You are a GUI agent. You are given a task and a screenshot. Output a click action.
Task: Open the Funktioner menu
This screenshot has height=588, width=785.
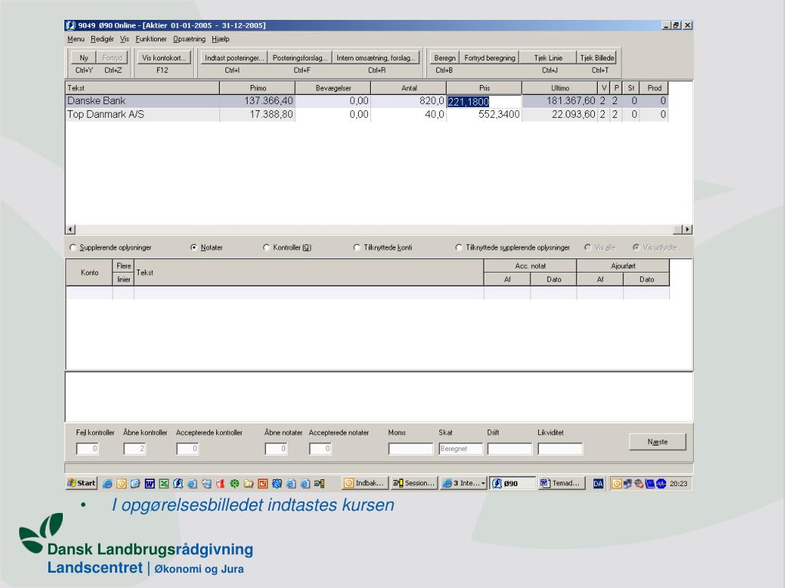coord(151,39)
